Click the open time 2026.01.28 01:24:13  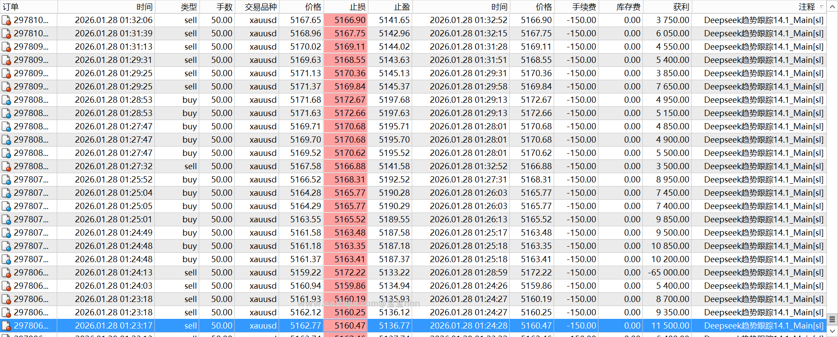click(x=114, y=273)
